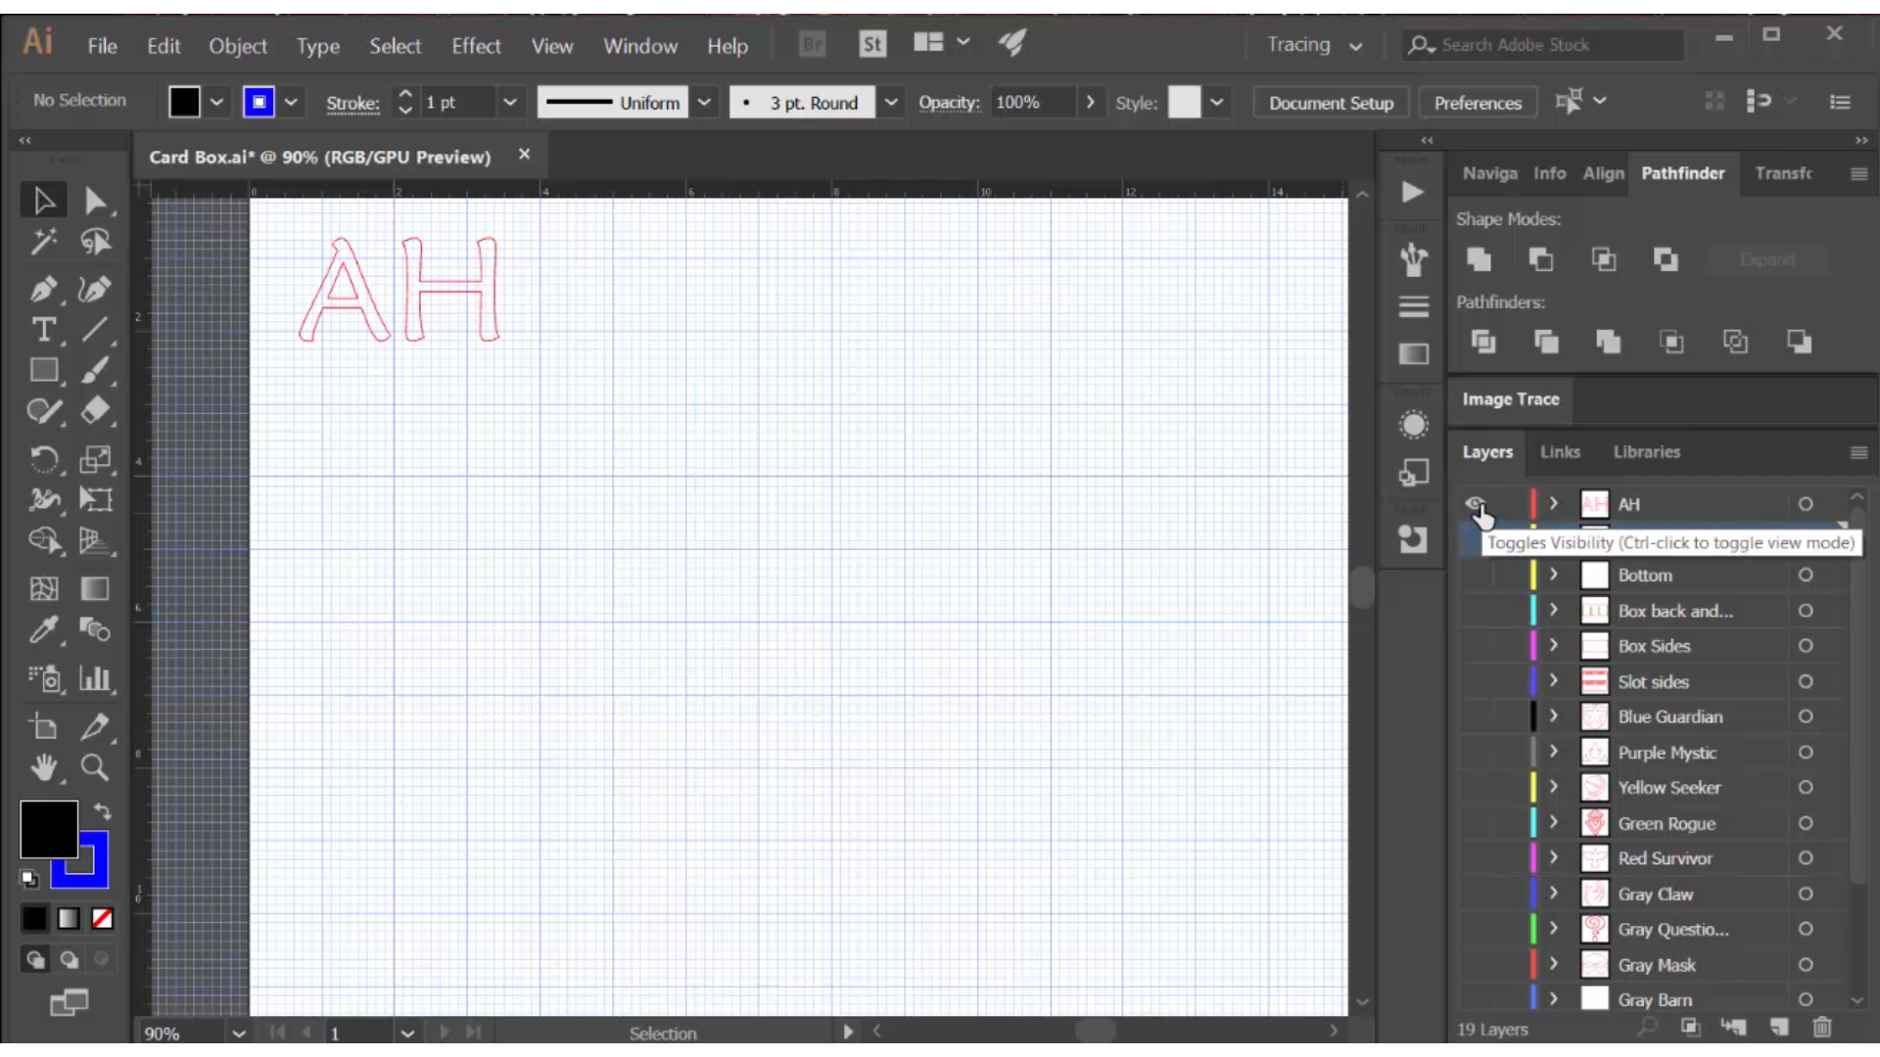Expand the Box Sides layer
1880x1057 pixels.
[1553, 646]
